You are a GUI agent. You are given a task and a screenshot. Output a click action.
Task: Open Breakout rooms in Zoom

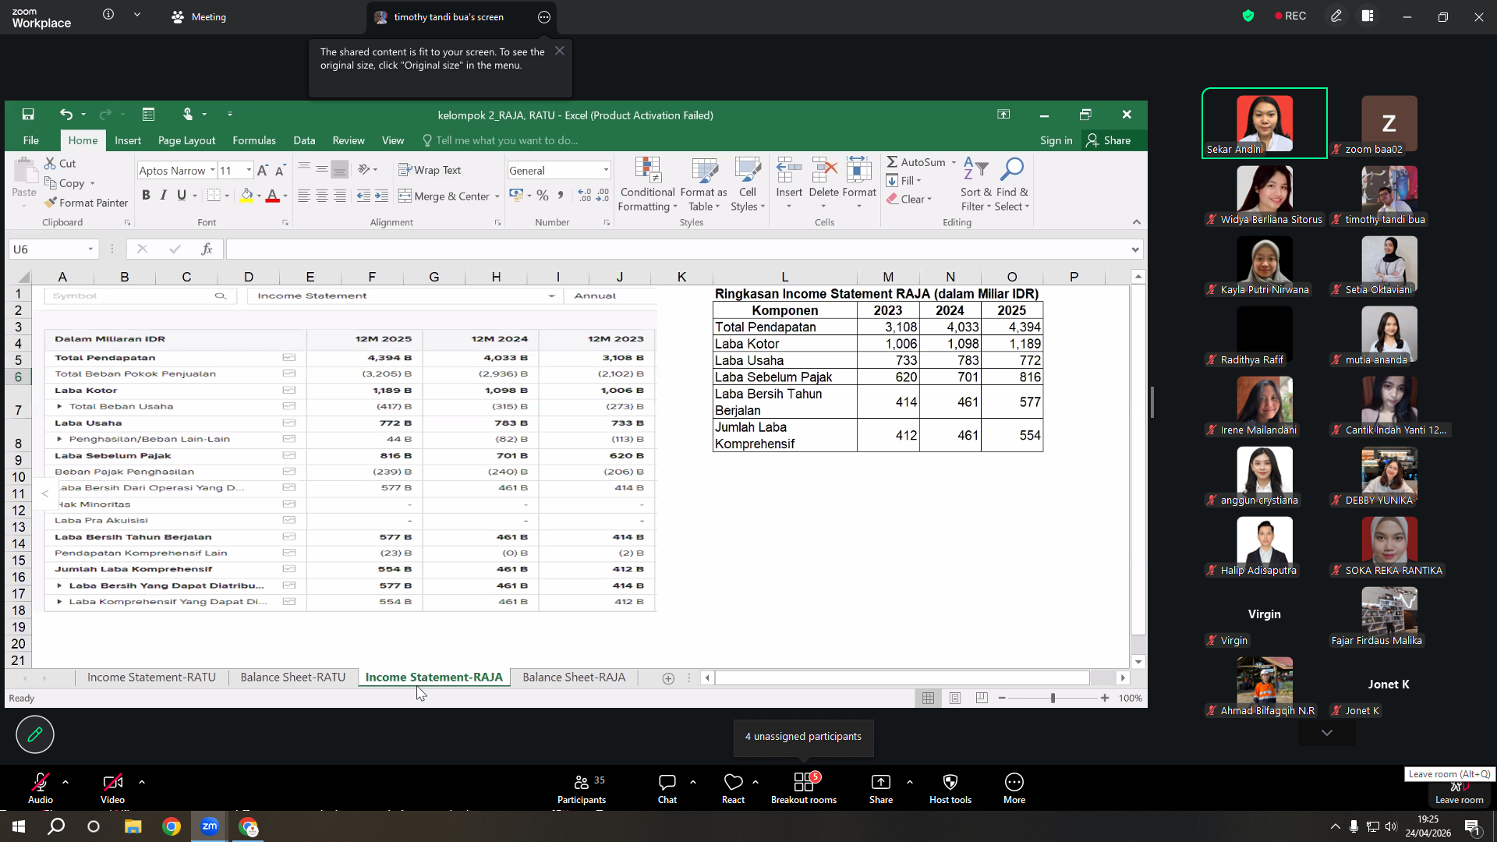click(804, 788)
